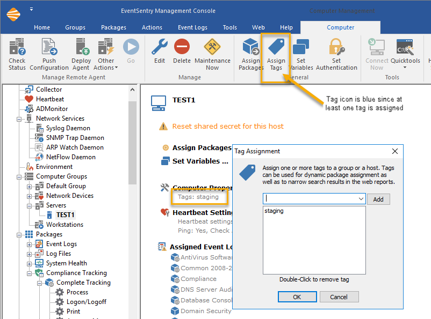431x319 pixels.
Task: Collapse the Compliance Tracking node
Action: 29,273
